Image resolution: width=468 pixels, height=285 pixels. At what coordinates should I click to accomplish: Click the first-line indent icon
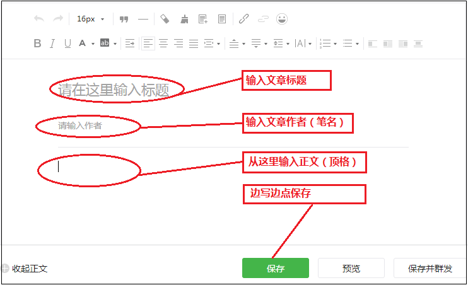(130, 44)
